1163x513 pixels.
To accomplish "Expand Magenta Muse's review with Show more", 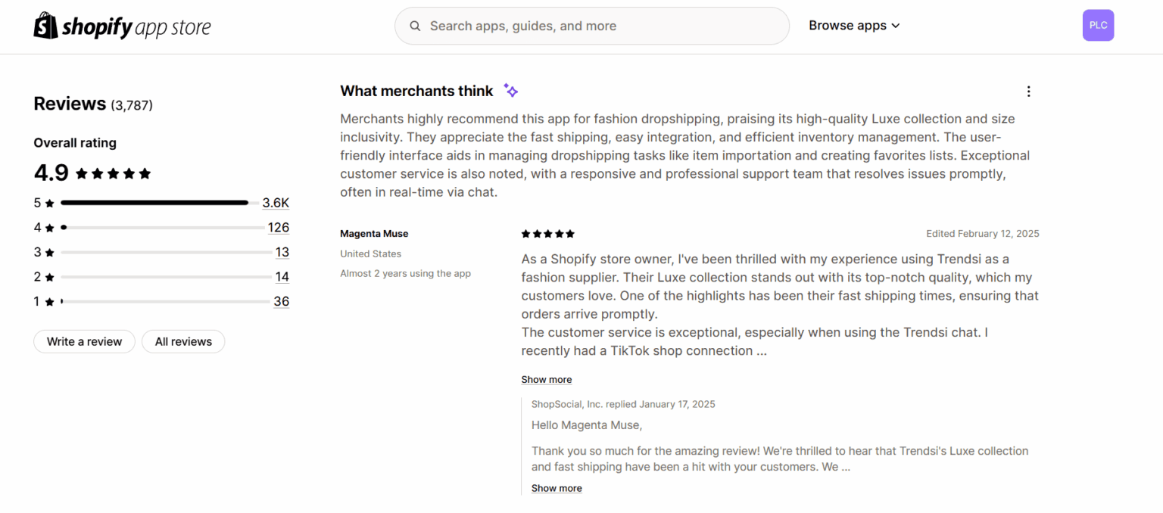I will tap(546, 379).
